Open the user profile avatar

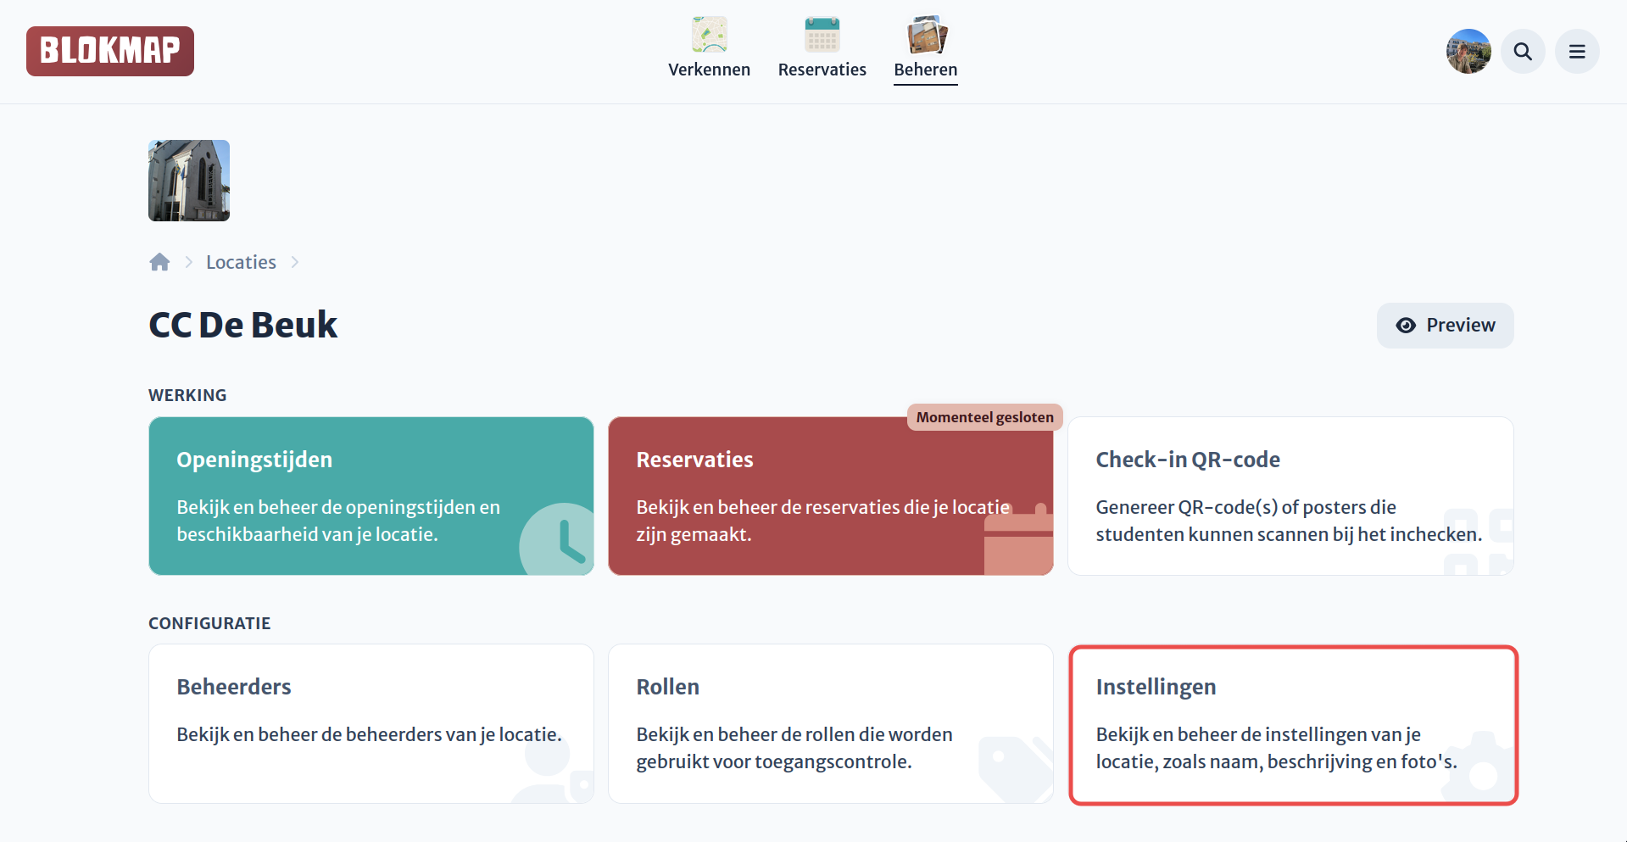click(1468, 52)
